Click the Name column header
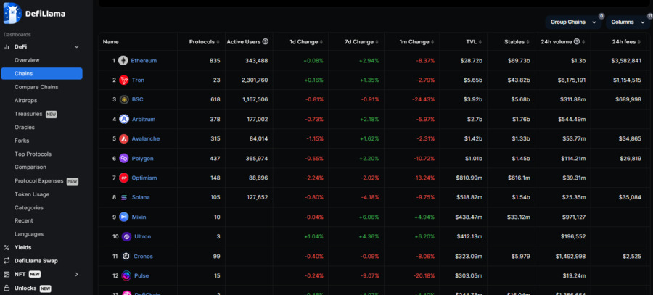 point(111,42)
